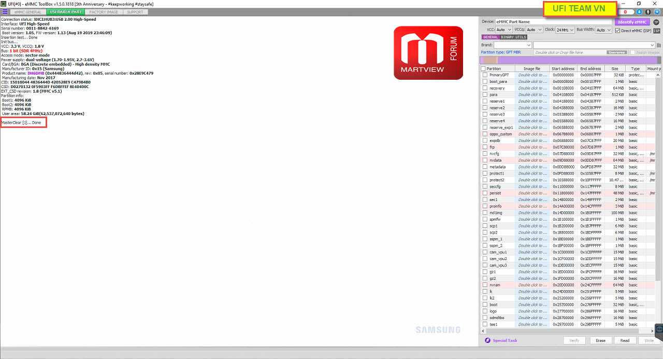Click the red 0 counter field
The height and width of the screenshot is (359, 663).
626,11
